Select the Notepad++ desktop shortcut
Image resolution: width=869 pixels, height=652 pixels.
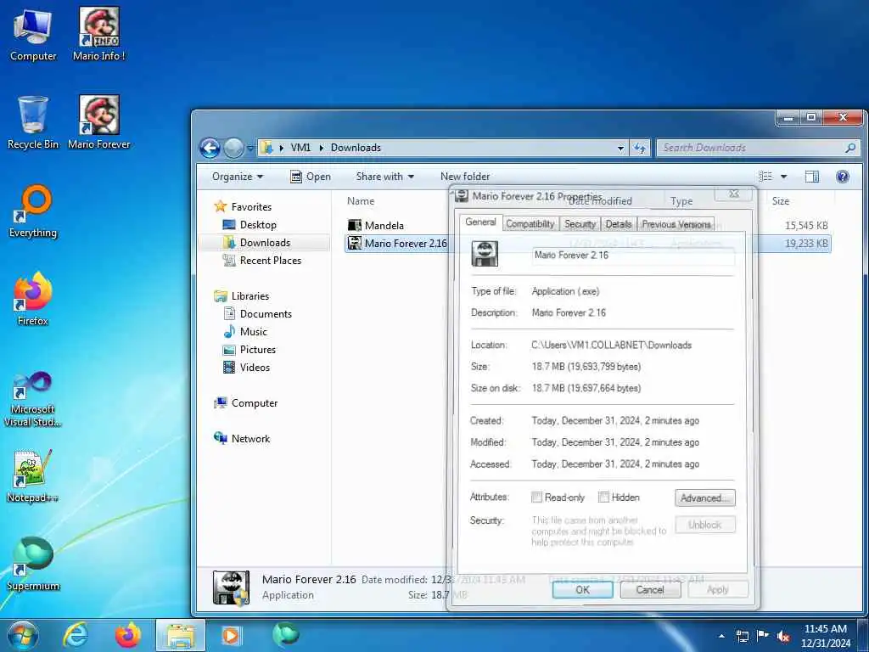coord(33,476)
